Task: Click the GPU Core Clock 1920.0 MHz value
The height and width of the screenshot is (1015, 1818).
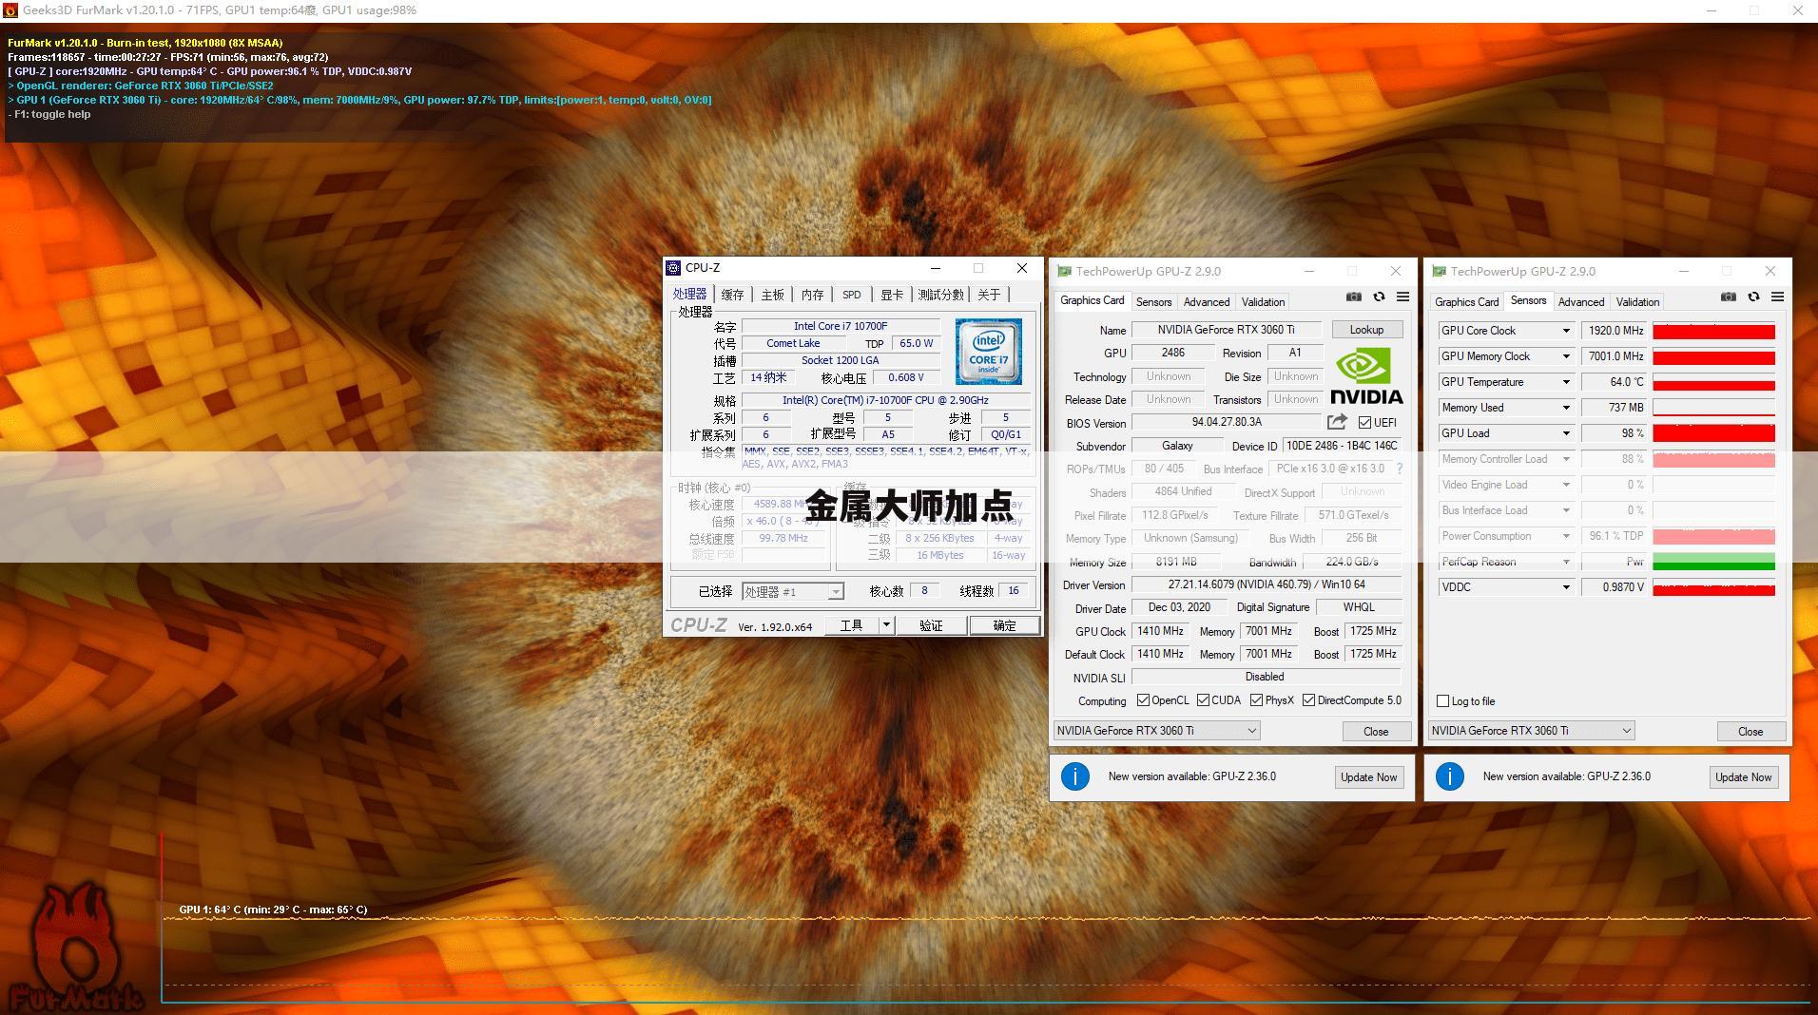Action: [1615, 331]
